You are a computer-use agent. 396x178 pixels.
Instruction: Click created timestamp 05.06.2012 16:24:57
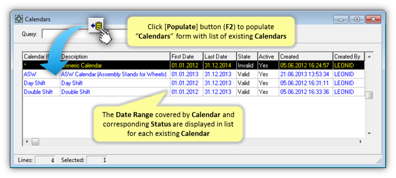(306, 65)
